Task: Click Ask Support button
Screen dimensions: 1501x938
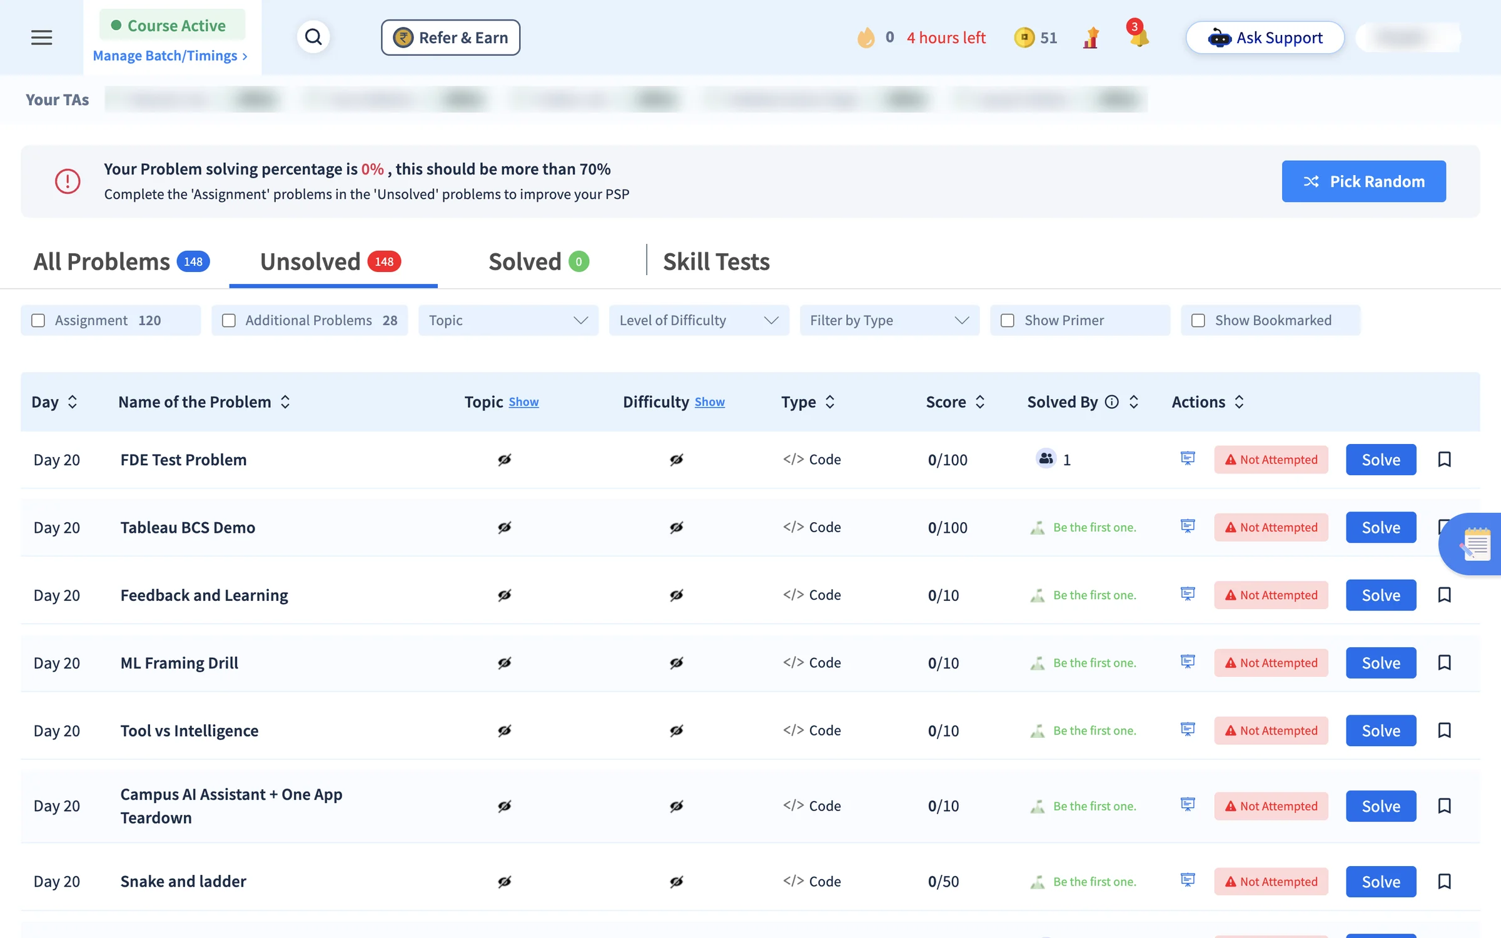Action: tap(1265, 38)
